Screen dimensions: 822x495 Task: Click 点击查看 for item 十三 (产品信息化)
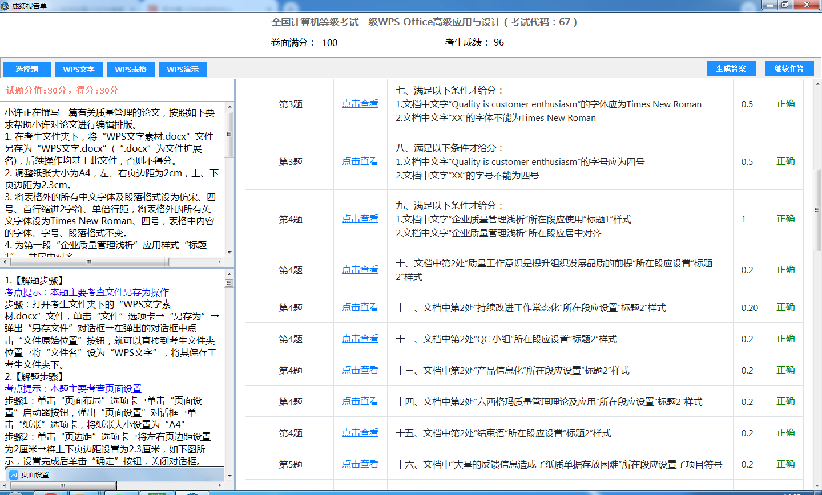pos(360,370)
